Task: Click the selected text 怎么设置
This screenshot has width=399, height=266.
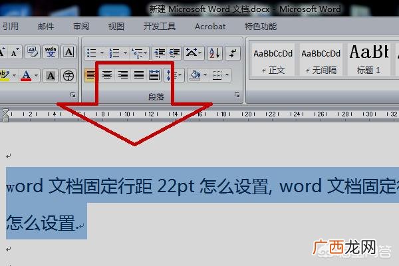Action: click(x=41, y=223)
